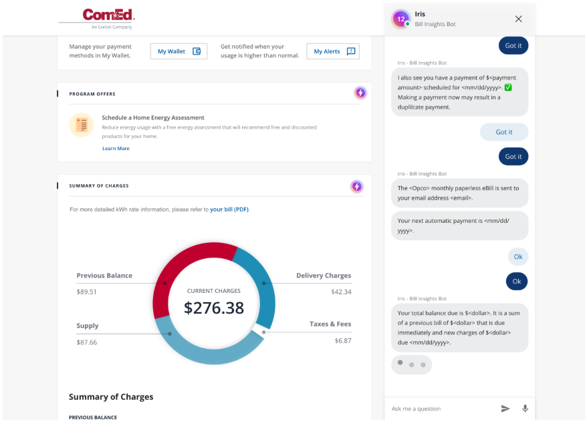Click the $87.66 supply value
Image resolution: width=585 pixels, height=421 pixels.
click(x=86, y=342)
